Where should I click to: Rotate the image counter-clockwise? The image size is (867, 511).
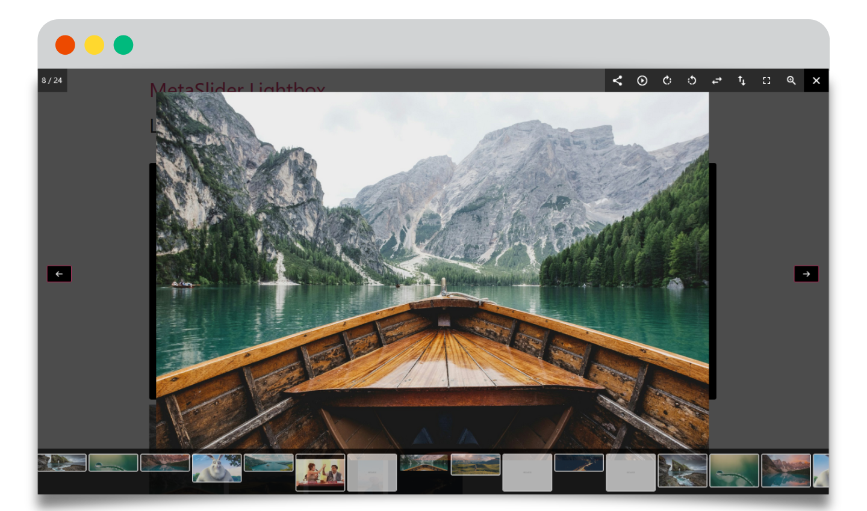pyautogui.click(x=692, y=81)
